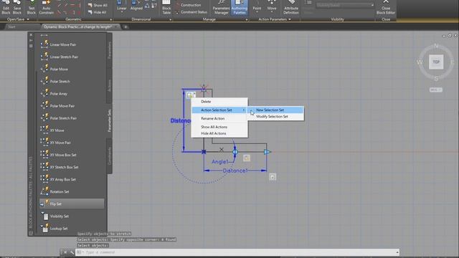Open the Dimensional panel dialog launcher arrow

(171, 19)
